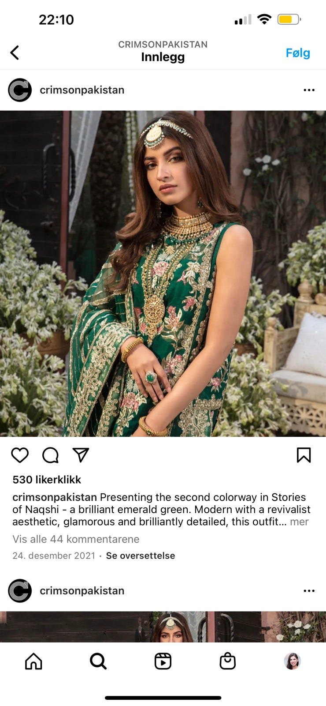Open three-dot menu on second post
Viewport: 326px width, 706px height.
pyautogui.click(x=309, y=591)
